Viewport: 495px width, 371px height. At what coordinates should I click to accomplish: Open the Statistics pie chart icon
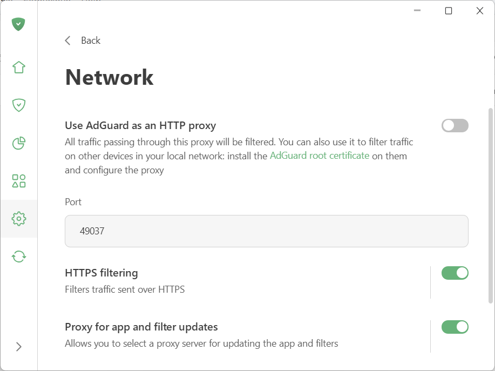(18, 143)
